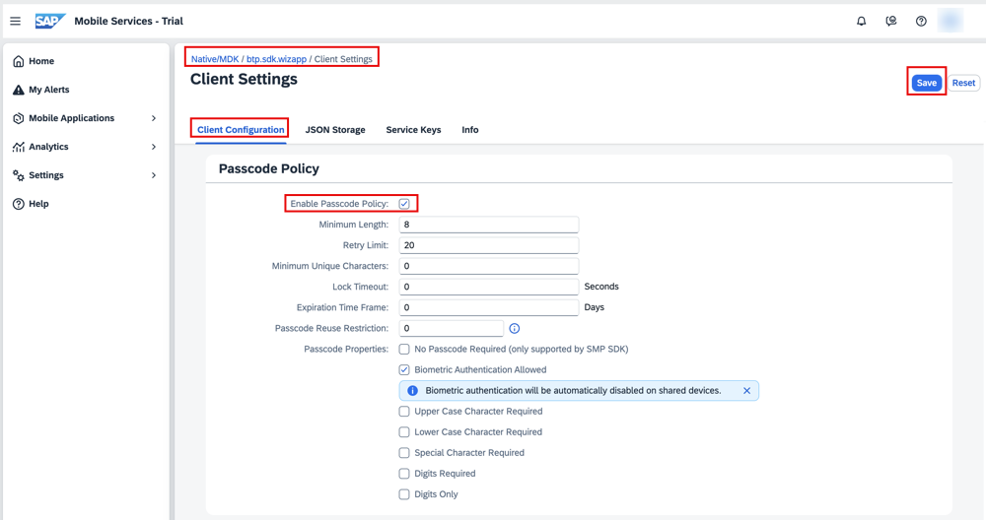
Task: Click the 'Passcode Properties:' label
Action: click(346, 350)
